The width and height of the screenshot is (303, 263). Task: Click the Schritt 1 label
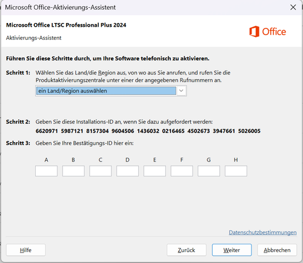[x=18, y=73]
